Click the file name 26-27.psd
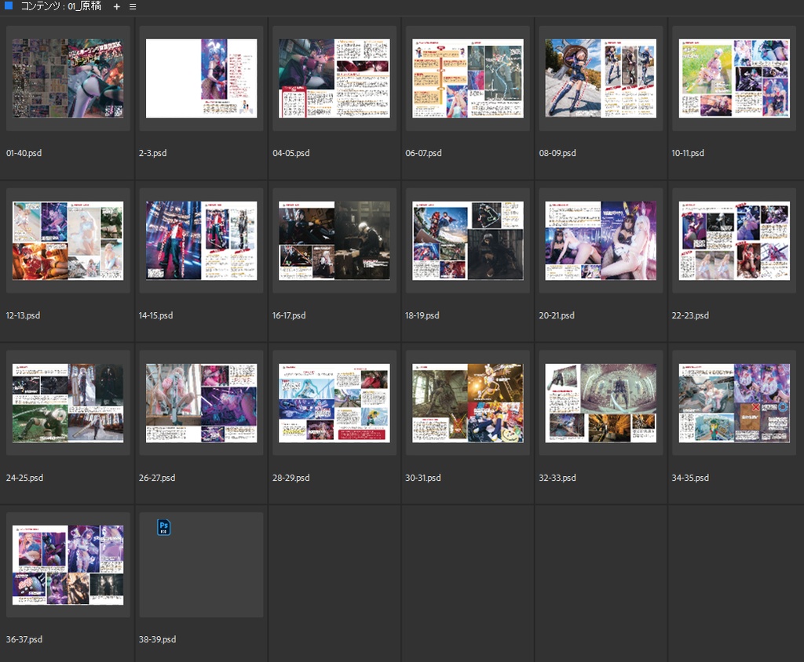This screenshot has height=662, width=804. [156, 478]
